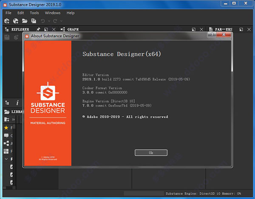The height and width of the screenshot is (199, 255).
Task: Open the Tools menu
Action: (34, 13)
